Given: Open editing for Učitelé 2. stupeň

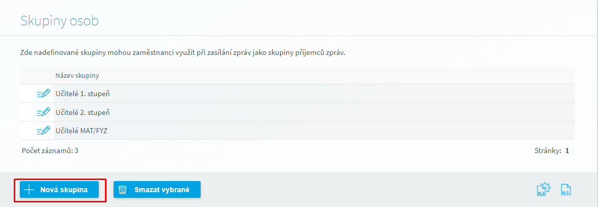Looking at the screenshot, I should click(x=43, y=112).
